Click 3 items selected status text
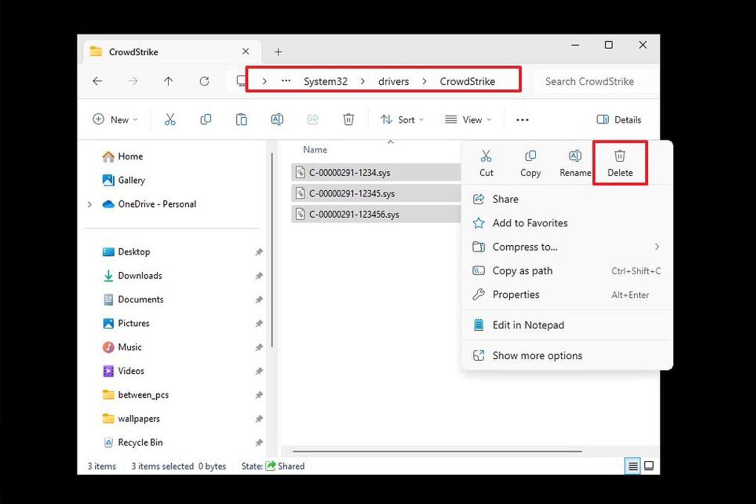 coord(162,466)
